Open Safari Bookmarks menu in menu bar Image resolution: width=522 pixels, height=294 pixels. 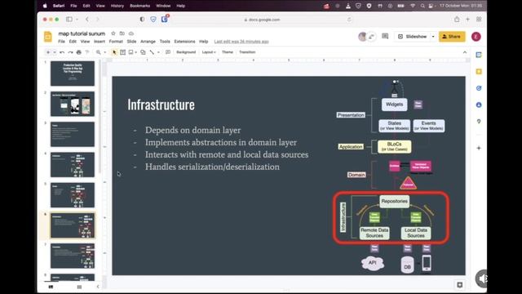[139, 6]
